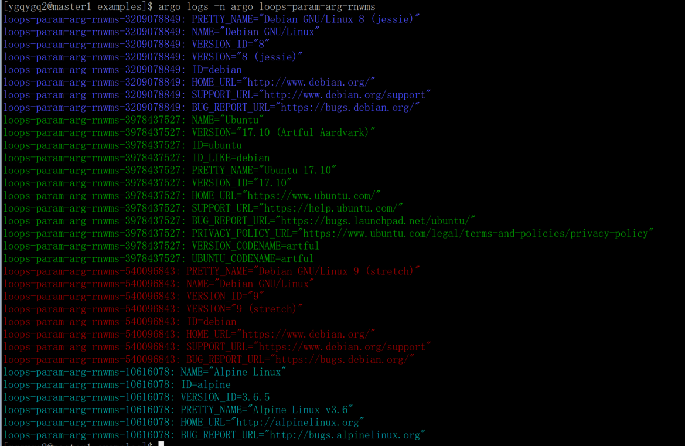Open the http://www.debian.org/support URL
Viewport: 685px width, 446px height.
(x=345, y=95)
